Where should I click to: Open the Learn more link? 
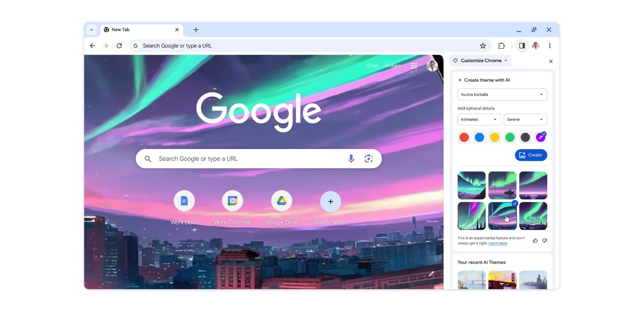point(498,244)
